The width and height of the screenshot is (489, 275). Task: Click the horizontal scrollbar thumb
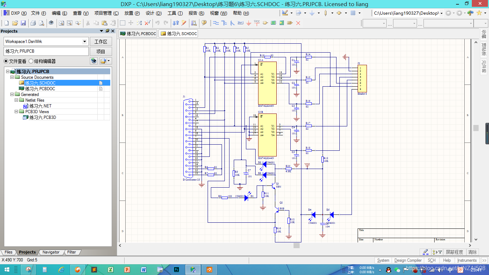296,246
